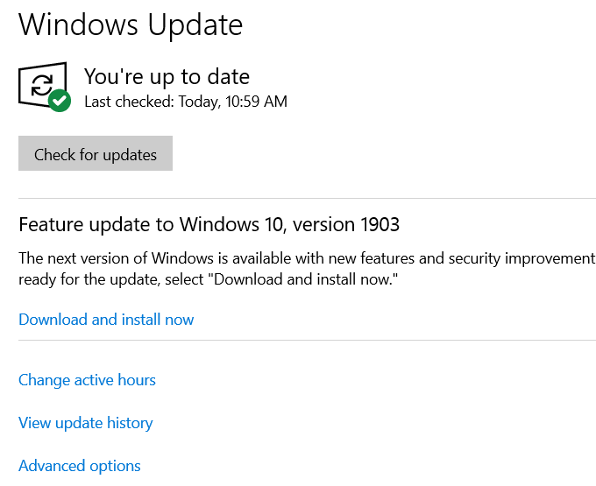Viewport: 596px width, 486px height.
Task: Open the Download and install now link
Action: click(x=106, y=320)
